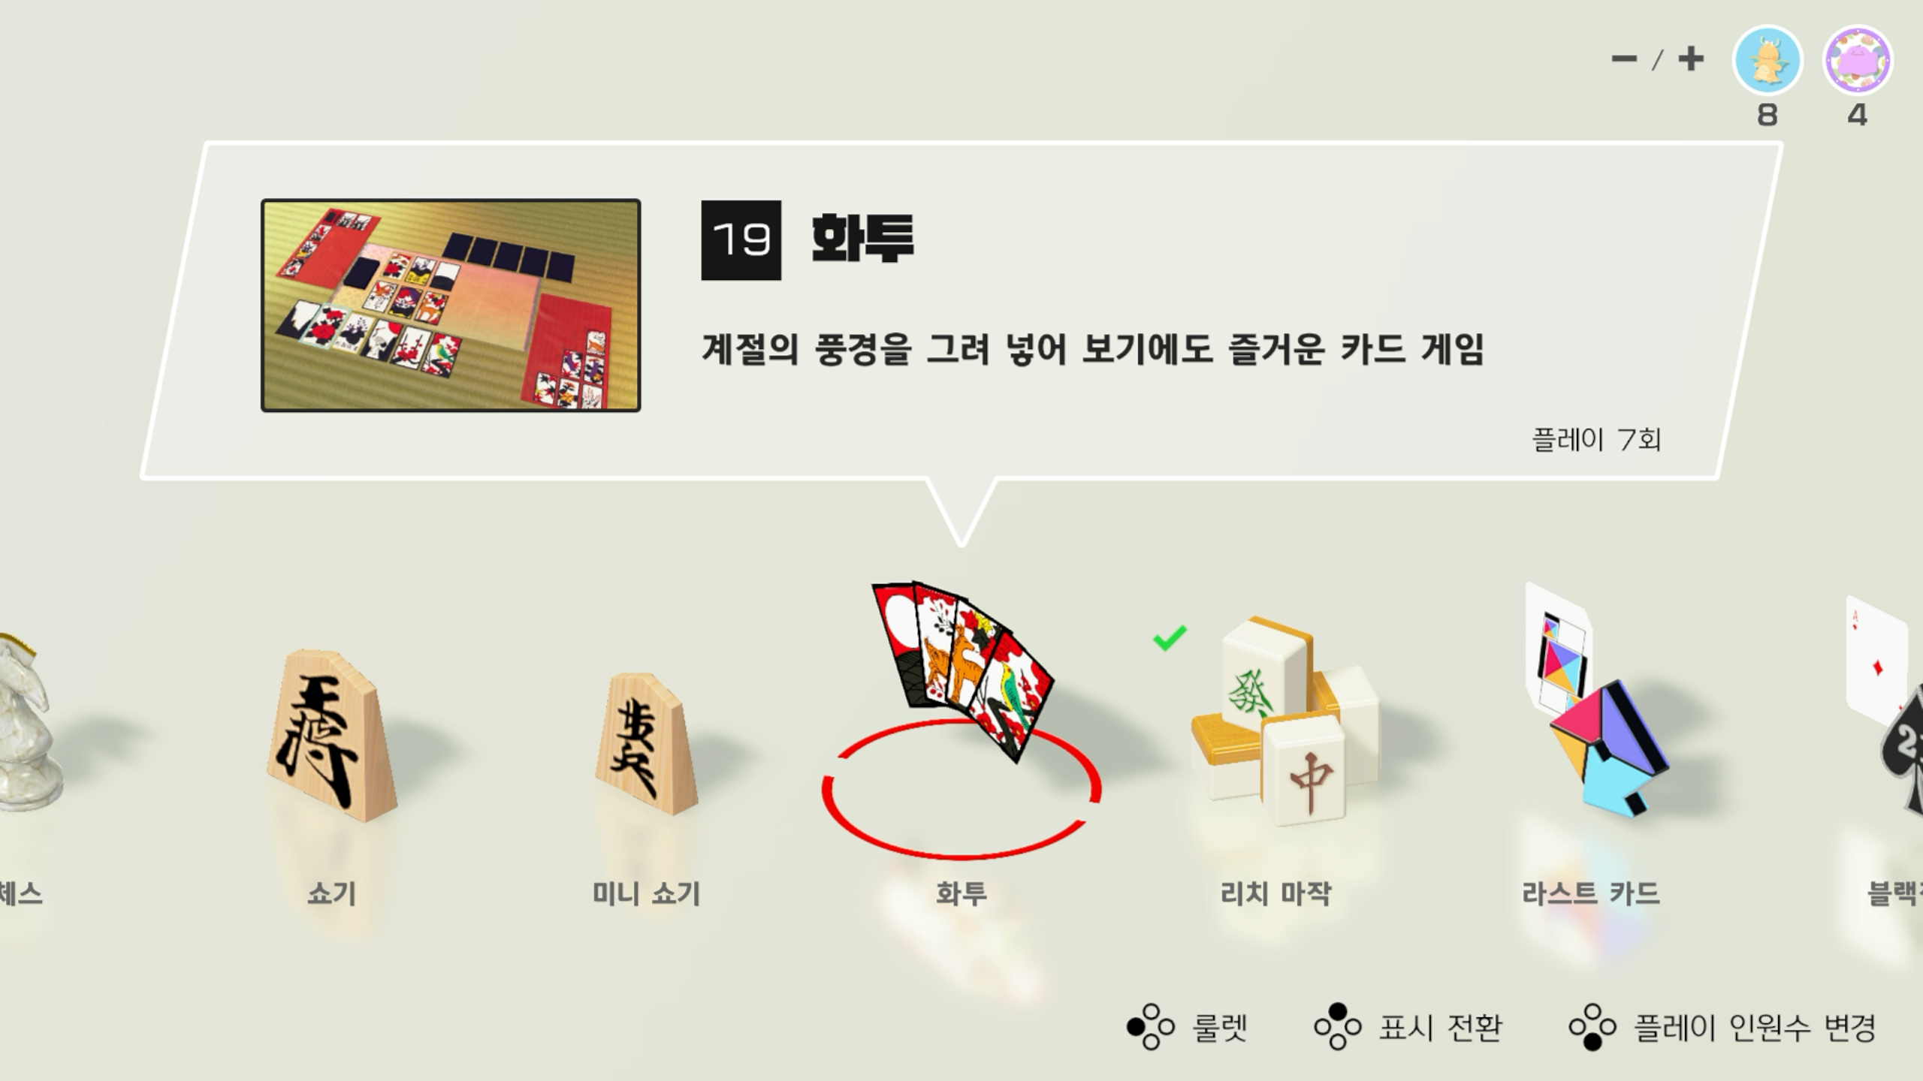Select the Last Card game icon

1596,700
